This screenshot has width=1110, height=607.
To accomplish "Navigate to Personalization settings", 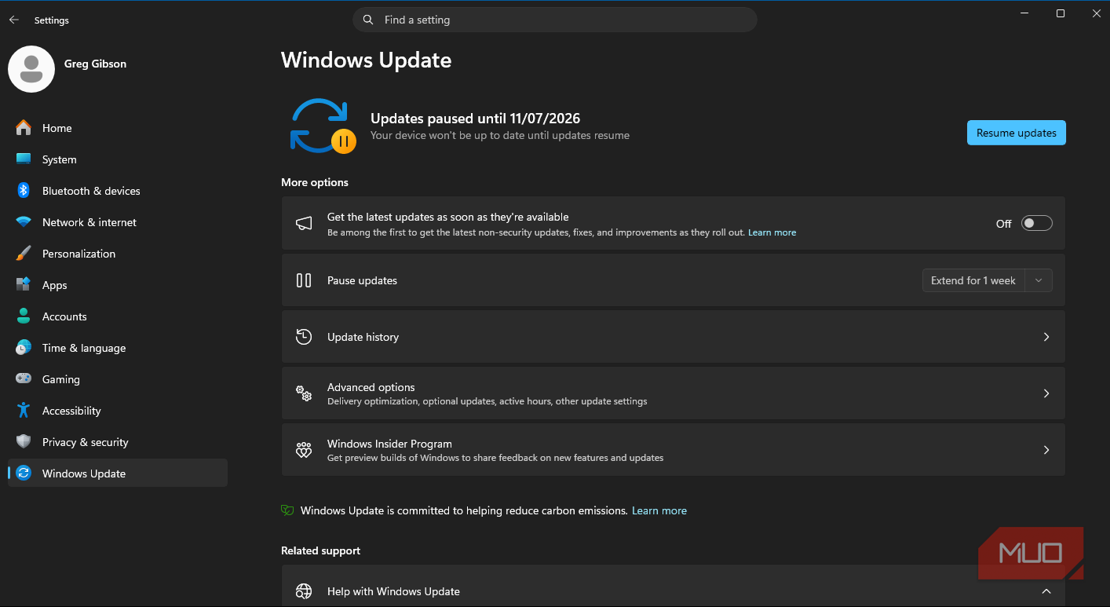I will 118,254.
